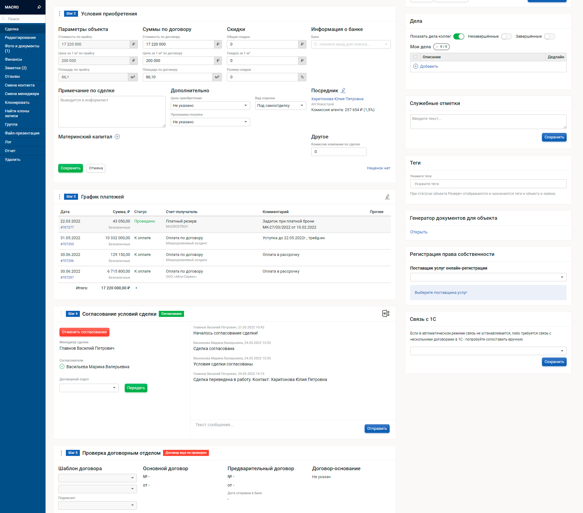Open online registration provider dropdown
Image resolution: width=583 pixels, height=513 pixels.
tap(488, 277)
